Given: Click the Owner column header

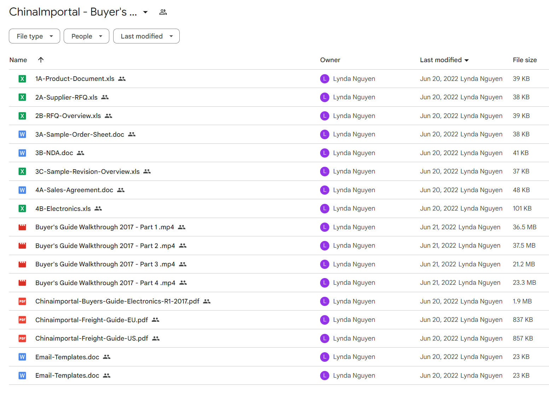Looking at the screenshot, I should 330,60.
